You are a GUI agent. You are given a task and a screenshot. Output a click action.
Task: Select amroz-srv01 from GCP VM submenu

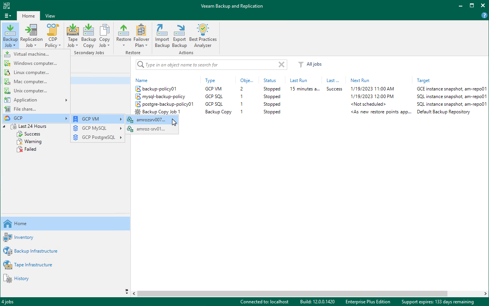point(151,129)
